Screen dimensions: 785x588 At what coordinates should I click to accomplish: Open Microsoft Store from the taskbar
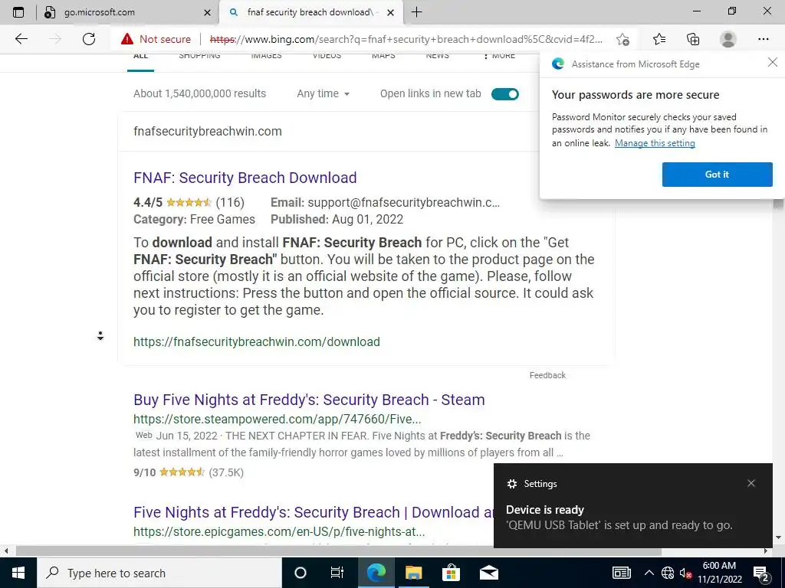451,573
